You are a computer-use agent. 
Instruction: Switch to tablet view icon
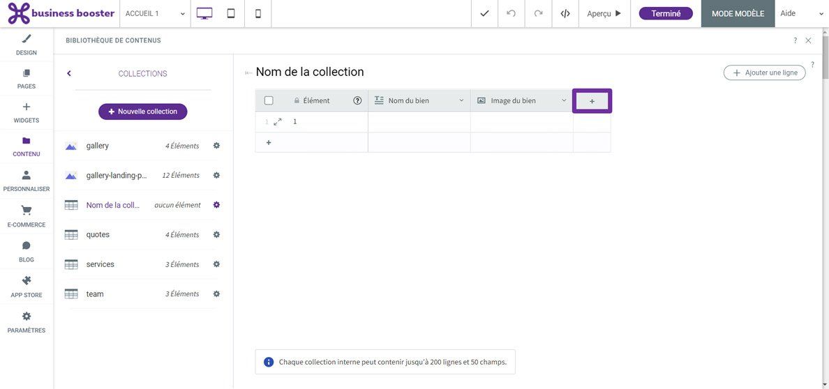(x=231, y=14)
